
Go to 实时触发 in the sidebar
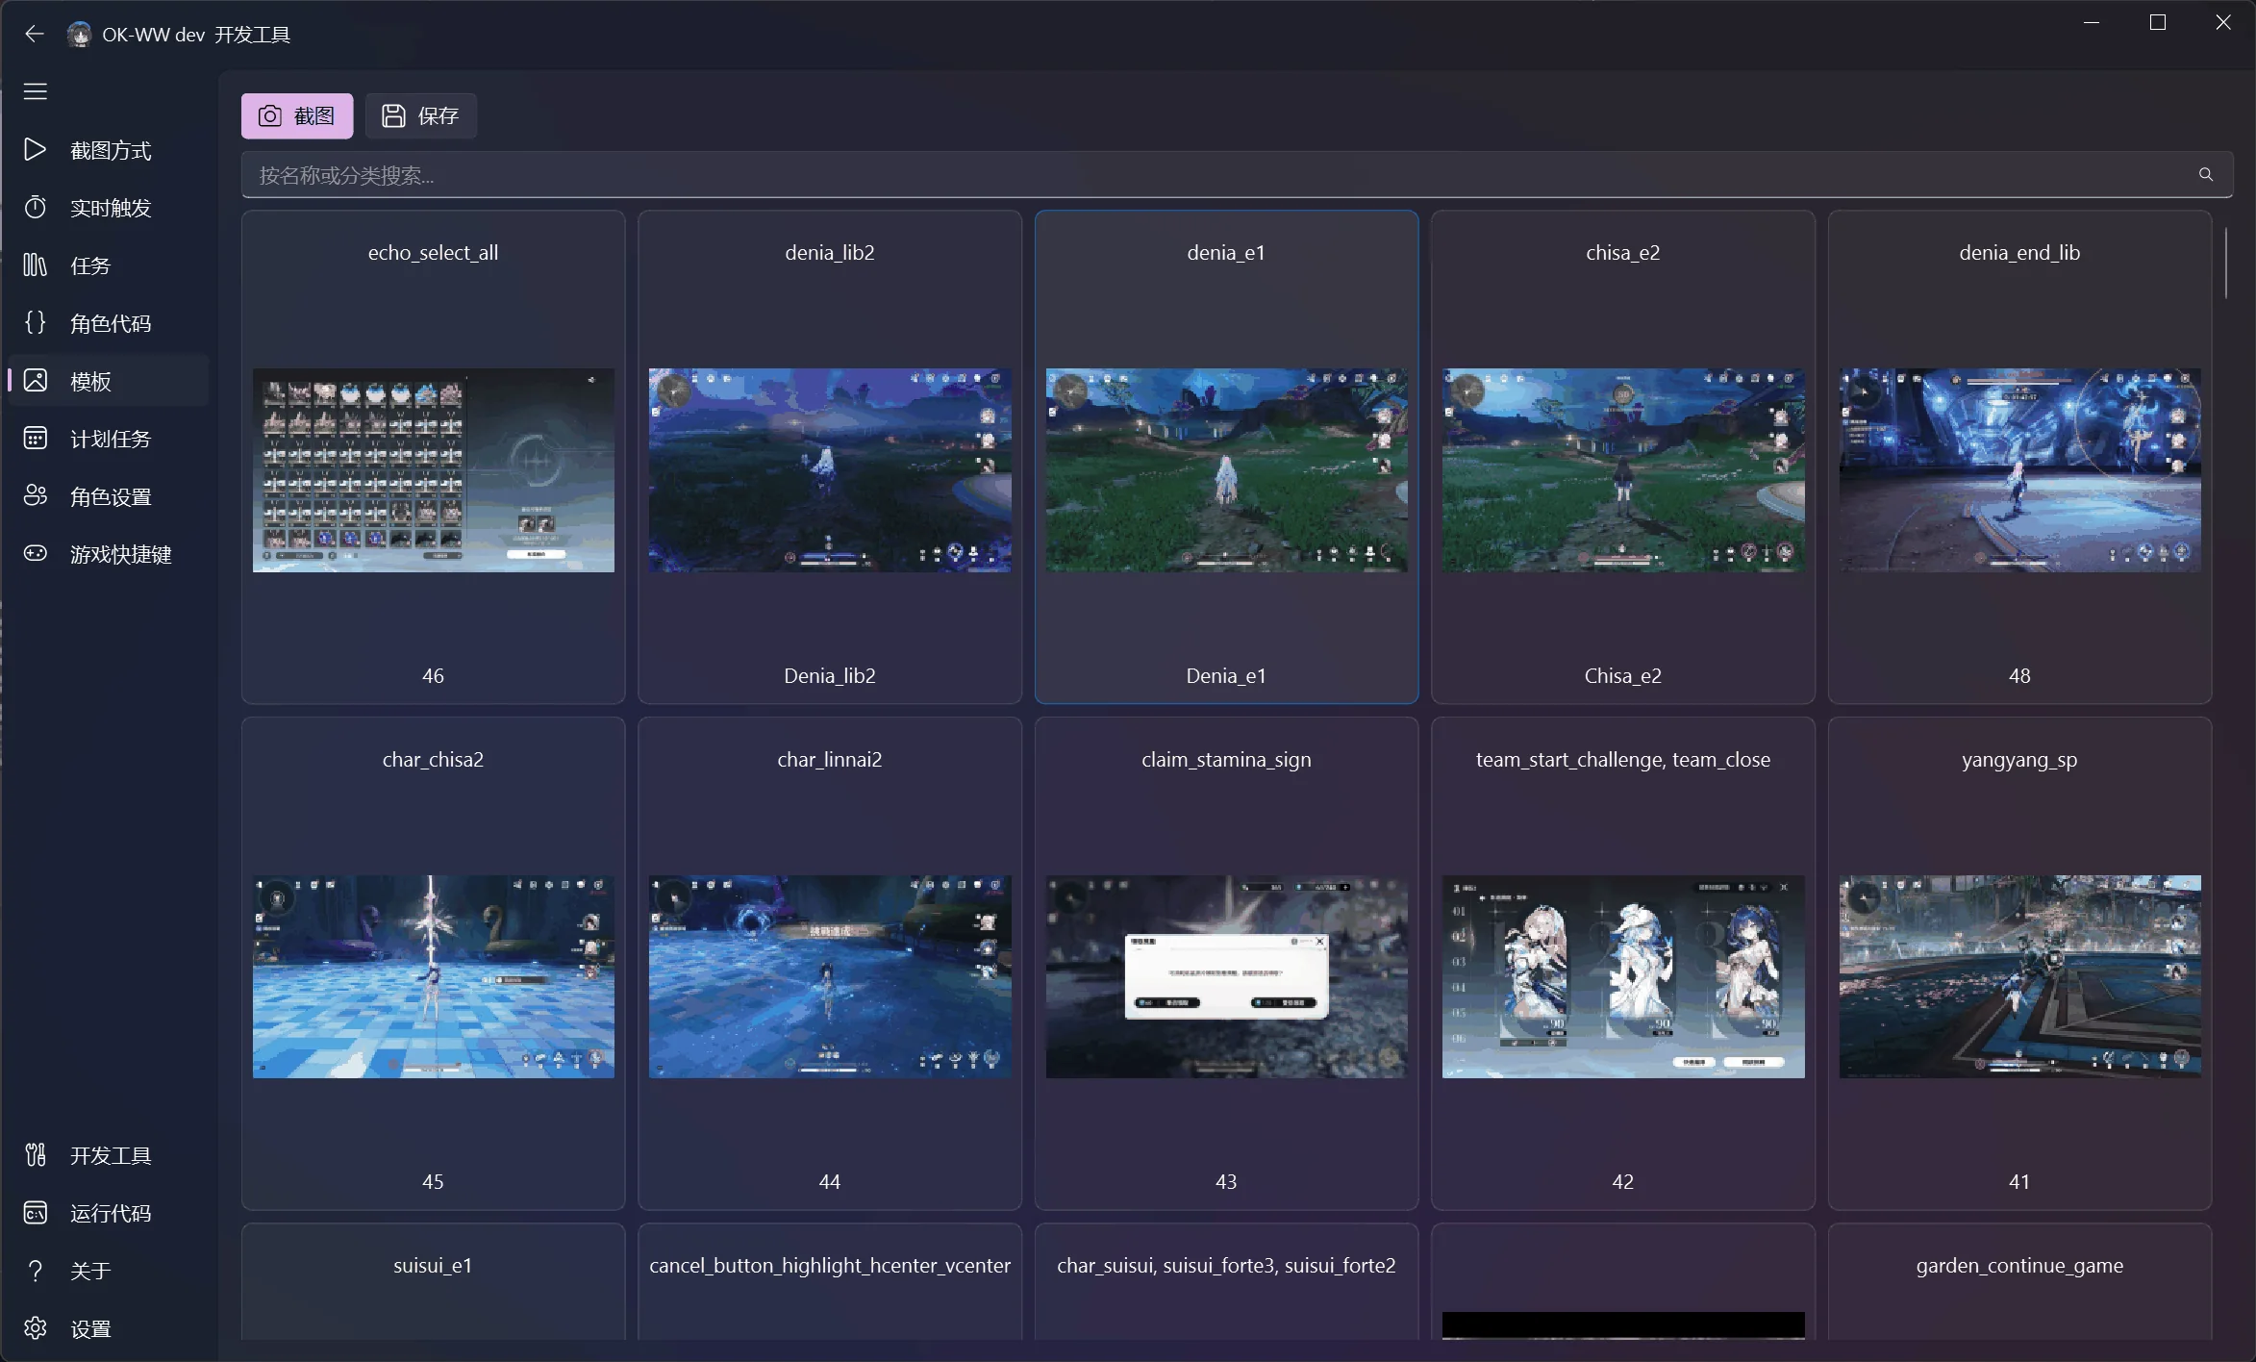[x=109, y=208]
